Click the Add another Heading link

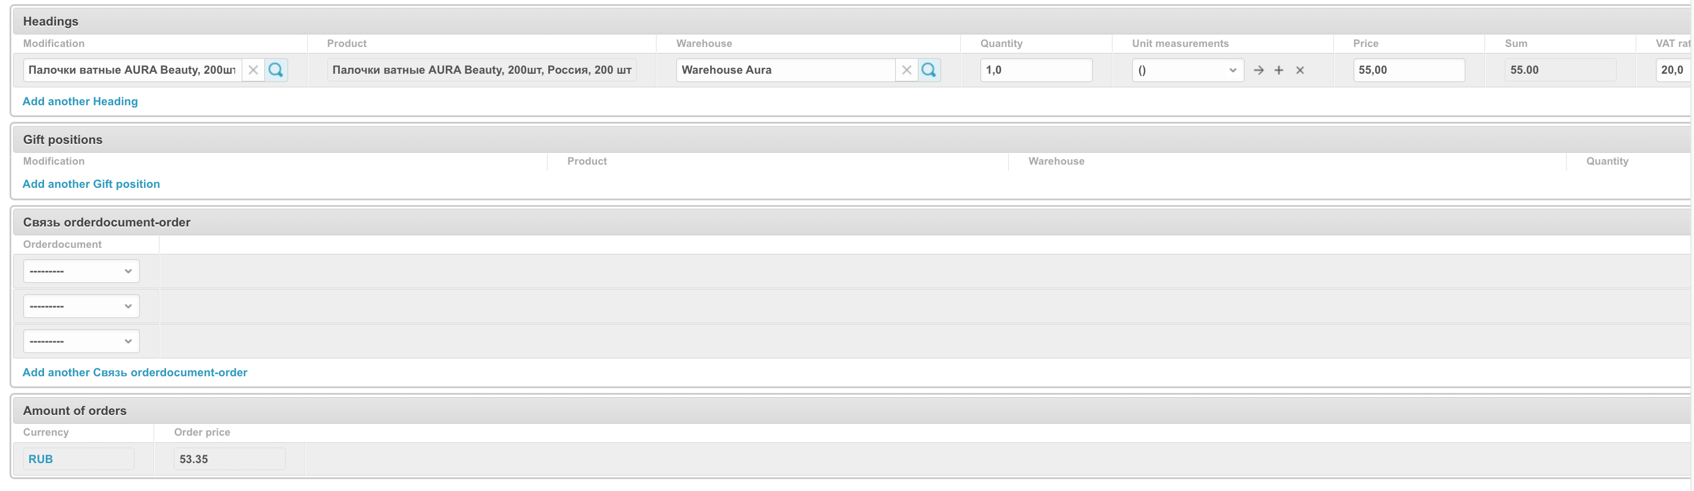80,101
